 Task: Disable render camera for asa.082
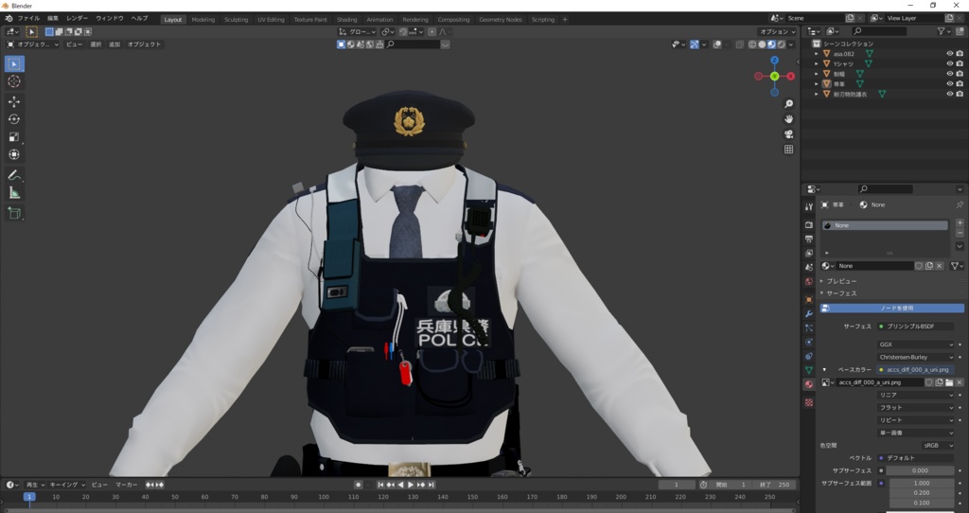pos(960,54)
